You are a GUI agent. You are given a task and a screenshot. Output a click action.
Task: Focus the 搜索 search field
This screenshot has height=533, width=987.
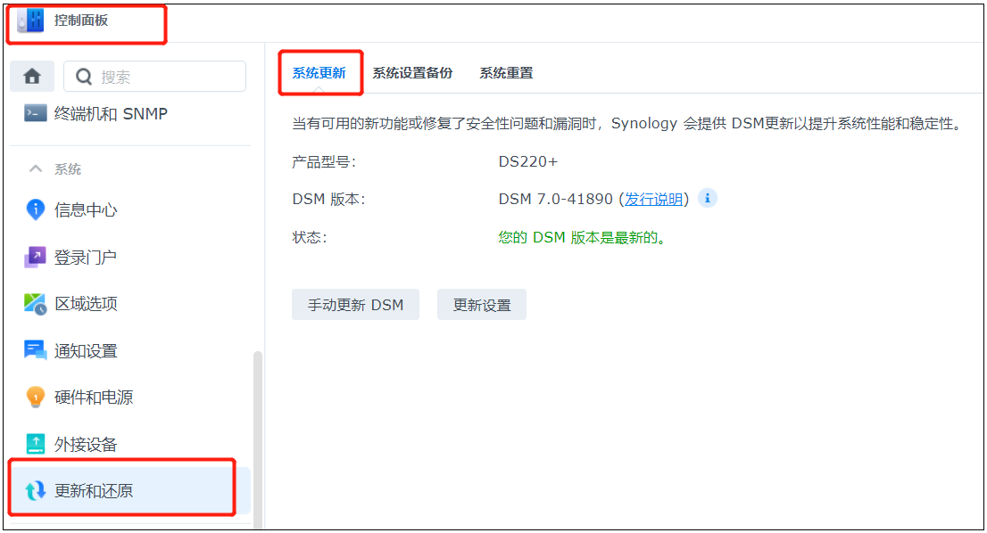point(155,77)
